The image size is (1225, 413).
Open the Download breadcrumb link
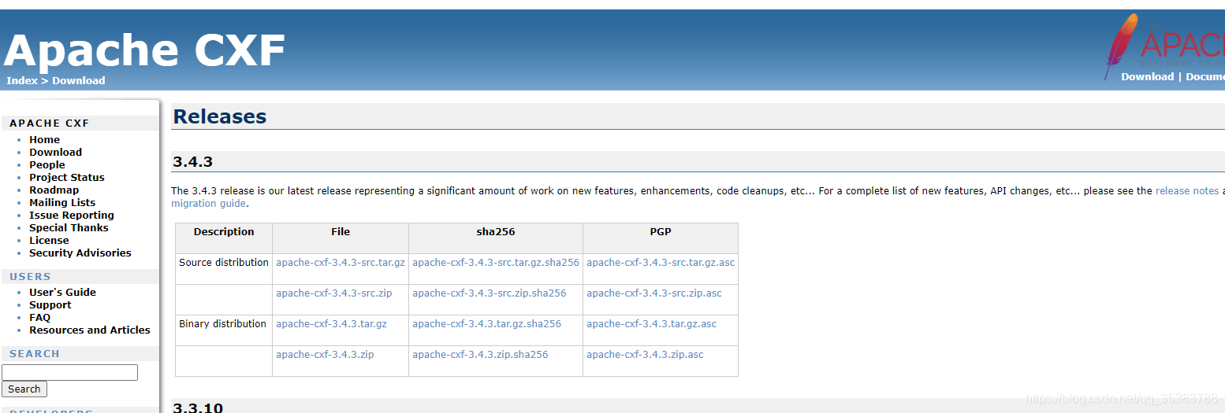79,80
